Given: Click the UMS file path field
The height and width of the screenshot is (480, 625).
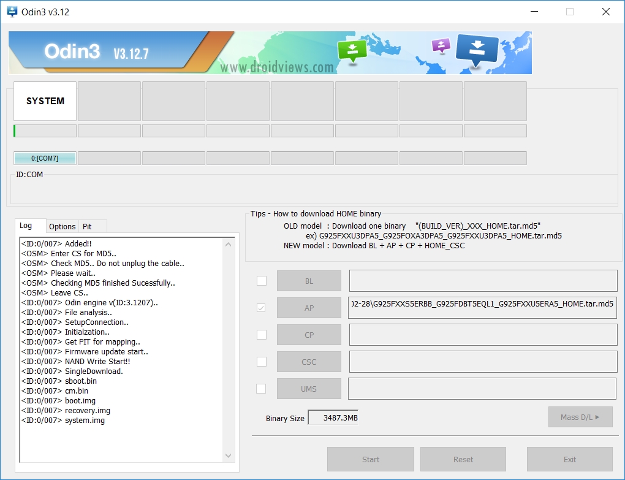Looking at the screenshot, I should [x=482, y=388].
